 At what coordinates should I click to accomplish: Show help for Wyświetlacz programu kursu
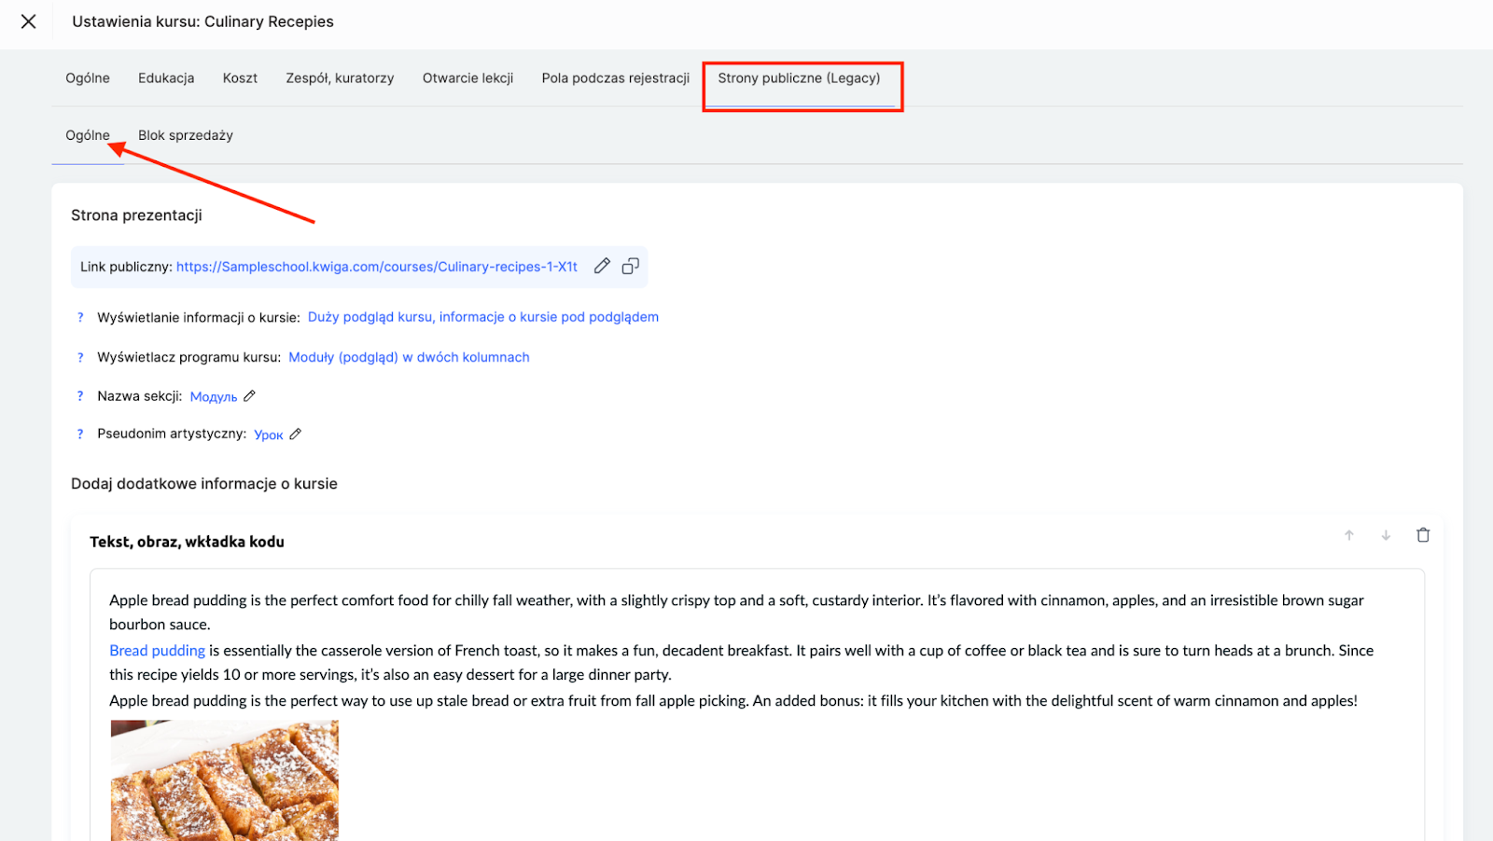click(x=80, y=357)
